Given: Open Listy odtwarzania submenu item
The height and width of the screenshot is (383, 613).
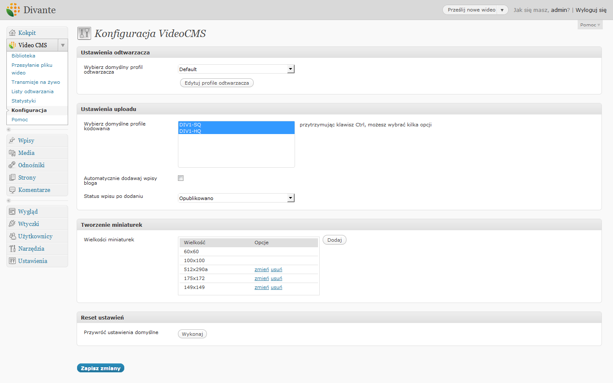Looking at the screenshot, I should (x=32, y=91).
